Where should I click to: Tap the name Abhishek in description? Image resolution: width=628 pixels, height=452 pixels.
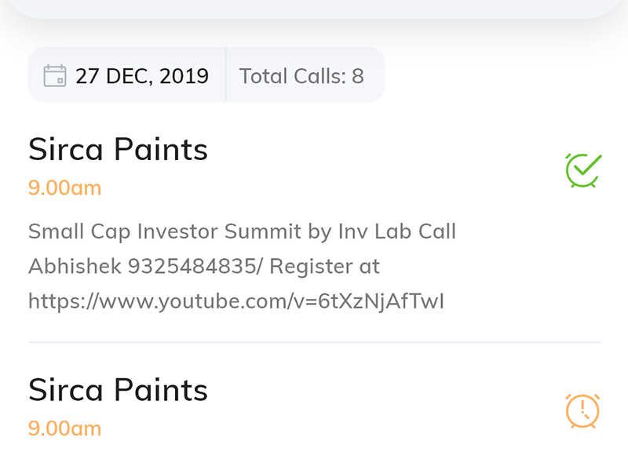(x=75, y=266)
